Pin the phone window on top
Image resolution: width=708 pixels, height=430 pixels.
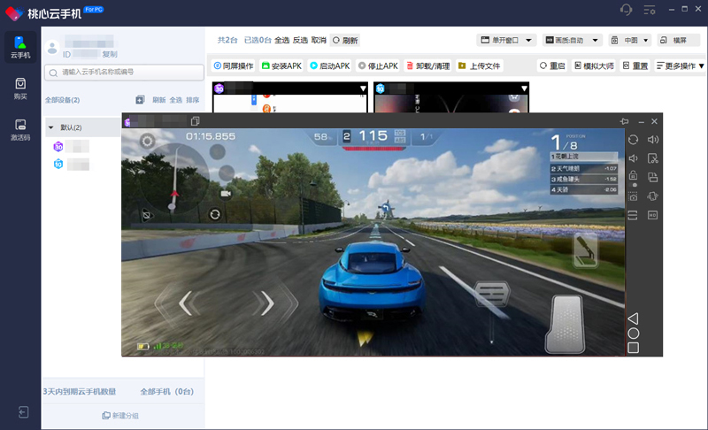coord(625,121)
